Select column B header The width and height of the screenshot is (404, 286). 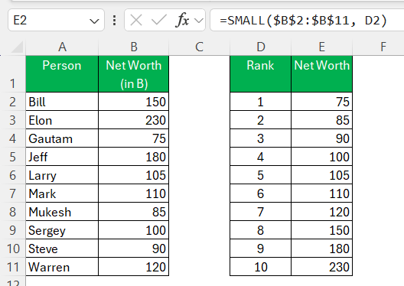click(x=133, y=47)
